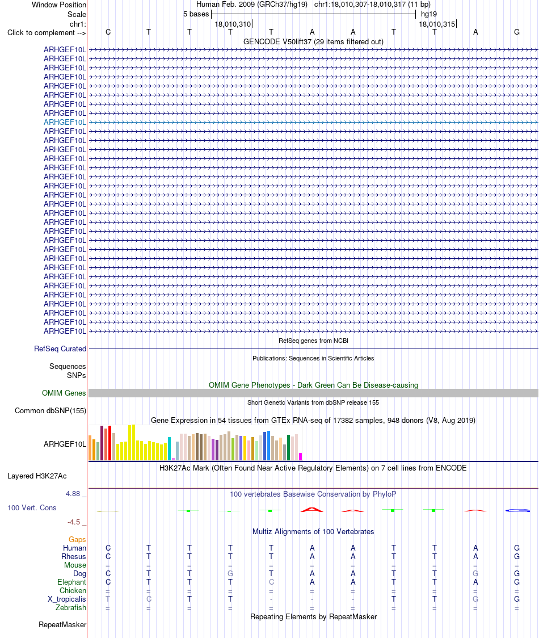
Task: Click the 100 Vert. Cons track label
Action: (x=32, y=508)
